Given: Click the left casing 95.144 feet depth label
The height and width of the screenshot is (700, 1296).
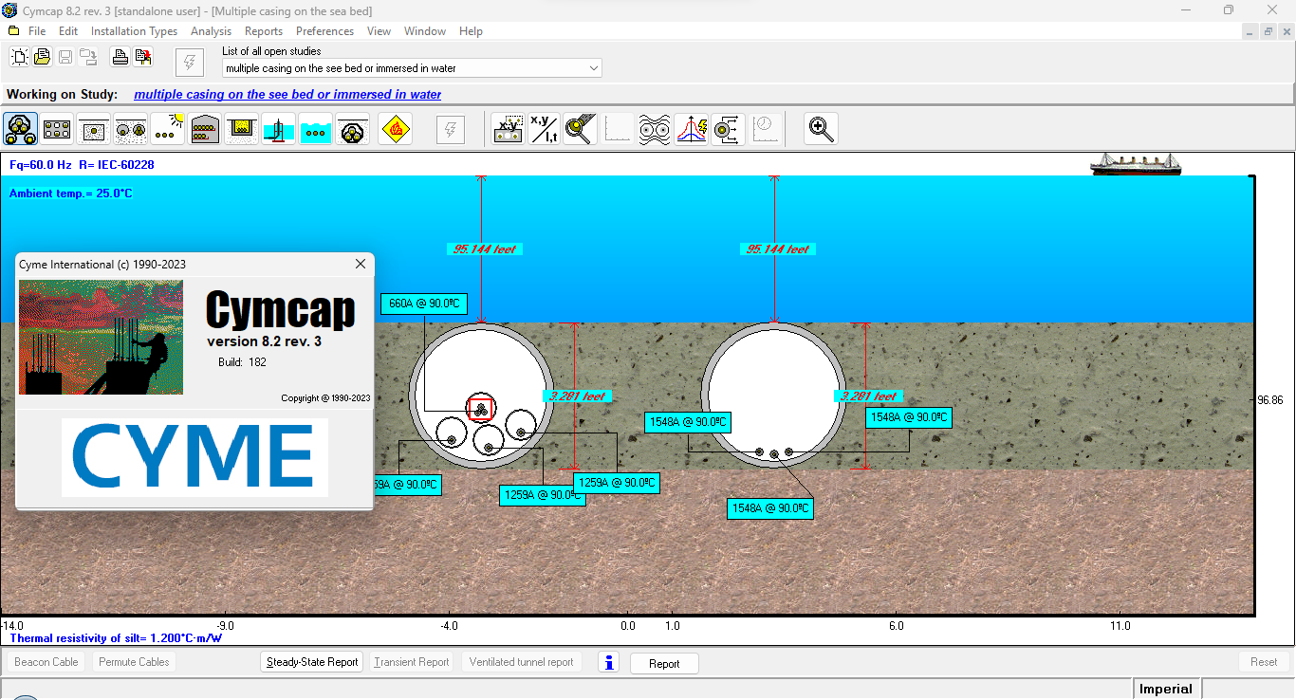Looking at the screenshot, I should [x=485, y=249].
